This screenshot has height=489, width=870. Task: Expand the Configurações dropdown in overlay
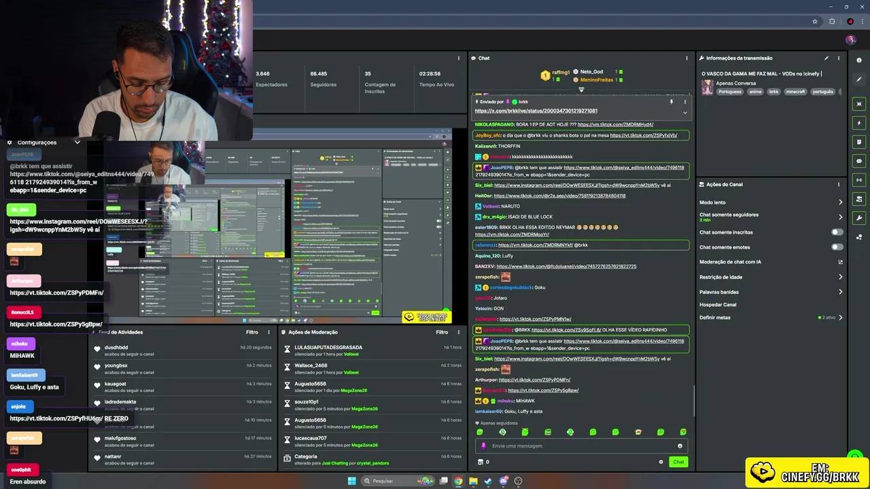click(77, 143)
